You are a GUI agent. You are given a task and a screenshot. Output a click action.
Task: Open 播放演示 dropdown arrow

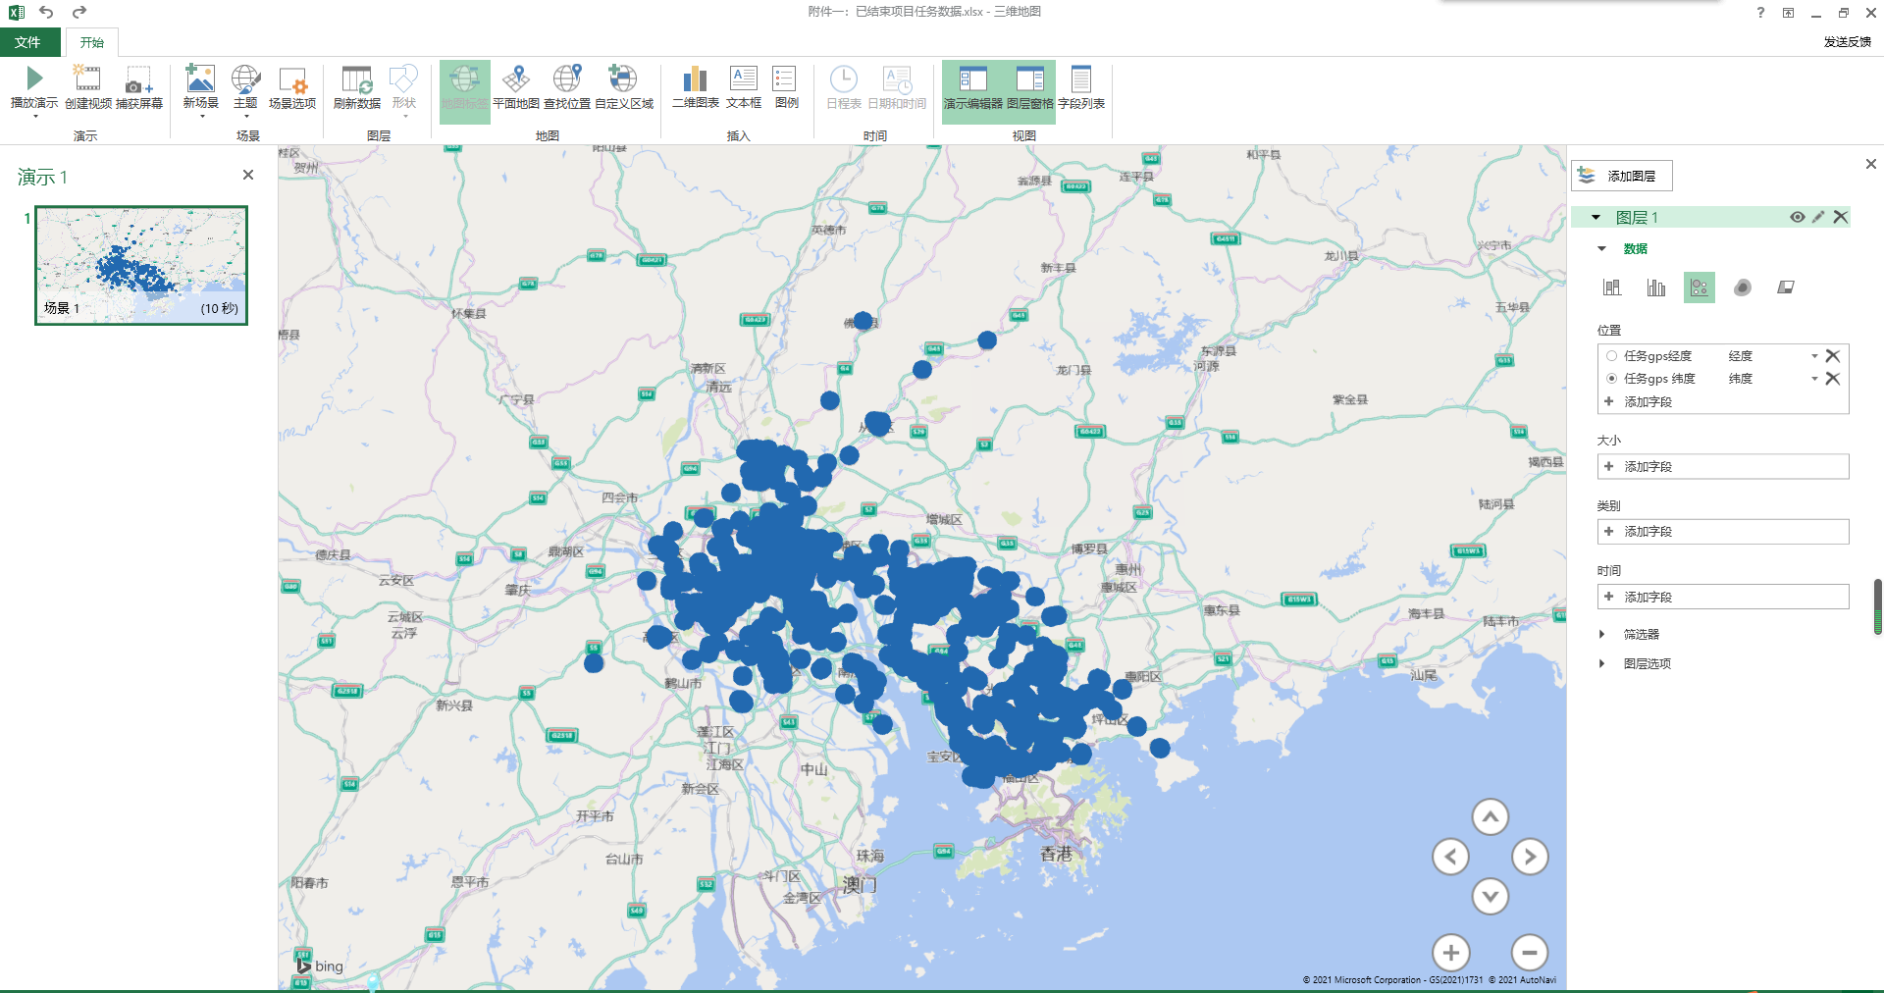click(34, 116)
